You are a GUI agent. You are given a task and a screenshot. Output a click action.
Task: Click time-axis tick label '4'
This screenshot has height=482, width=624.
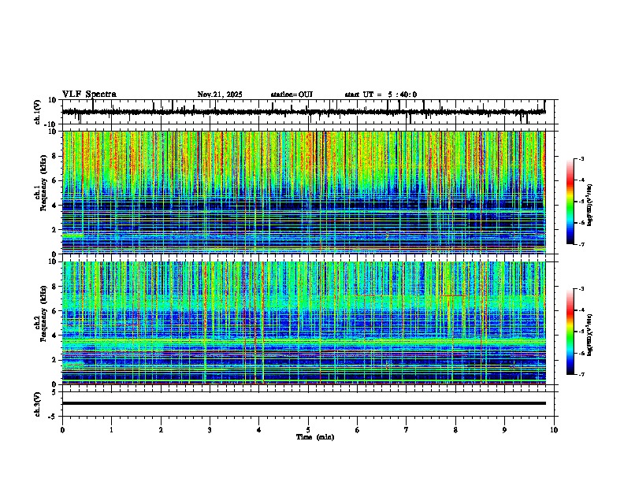[259, 430]
